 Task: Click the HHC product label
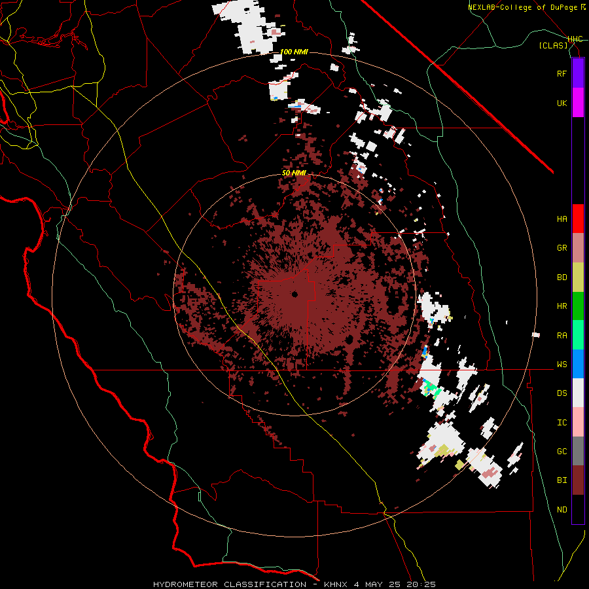click(x=575, y=39)
